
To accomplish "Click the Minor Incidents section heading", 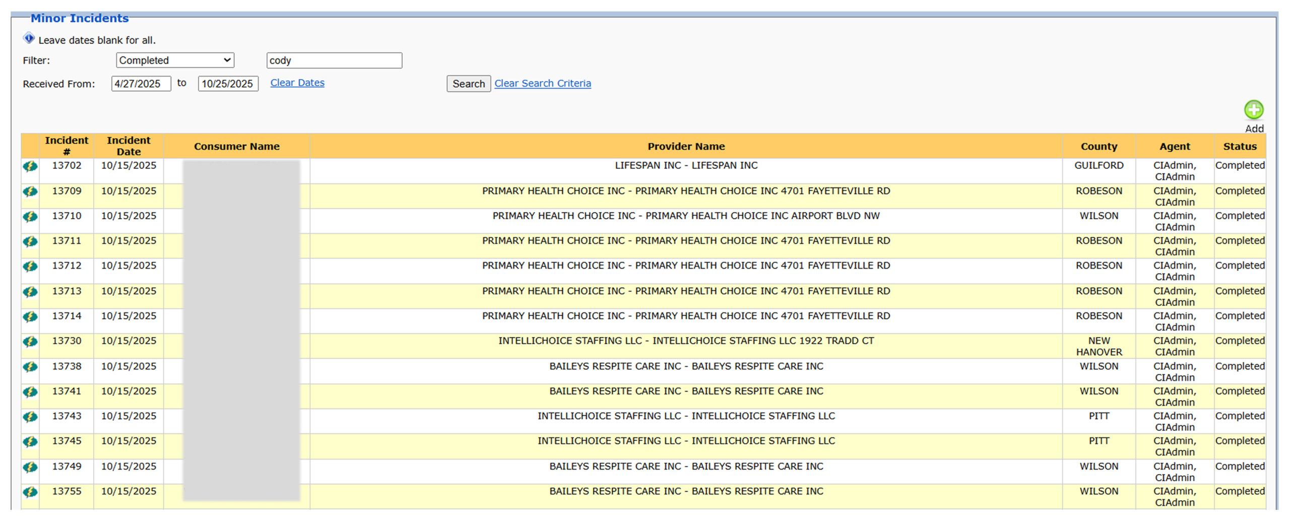I will pos(80,18).
